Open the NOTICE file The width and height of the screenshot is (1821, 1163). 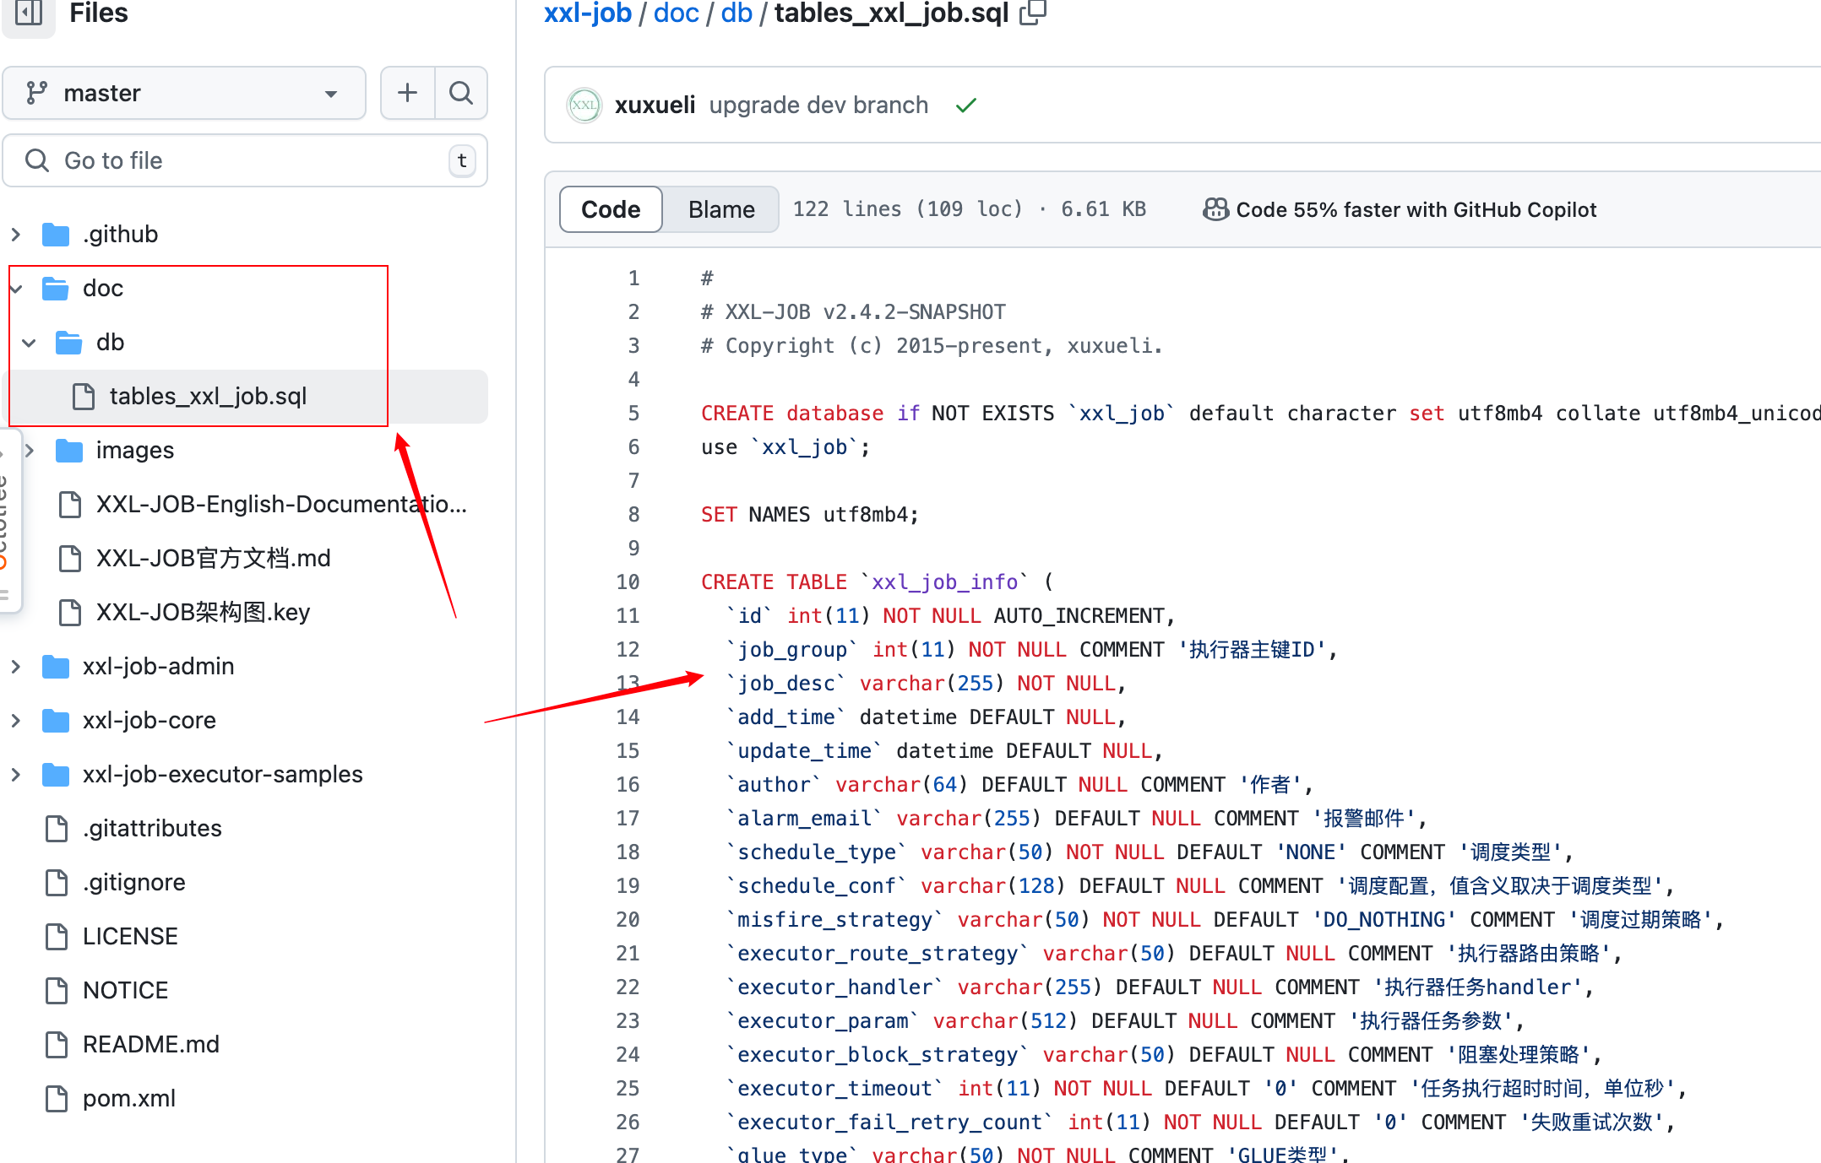pyautogui.click(x=126, y=991)
